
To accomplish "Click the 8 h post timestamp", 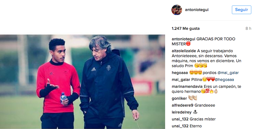I will 248,28.
